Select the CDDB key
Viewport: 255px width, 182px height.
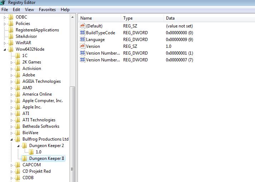(28, 178)
